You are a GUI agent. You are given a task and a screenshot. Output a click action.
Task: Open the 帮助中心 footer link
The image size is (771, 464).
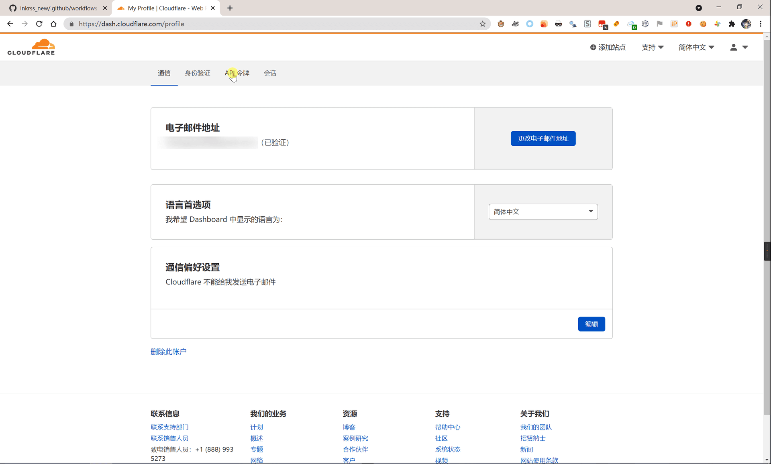click(x=448, y=427)
